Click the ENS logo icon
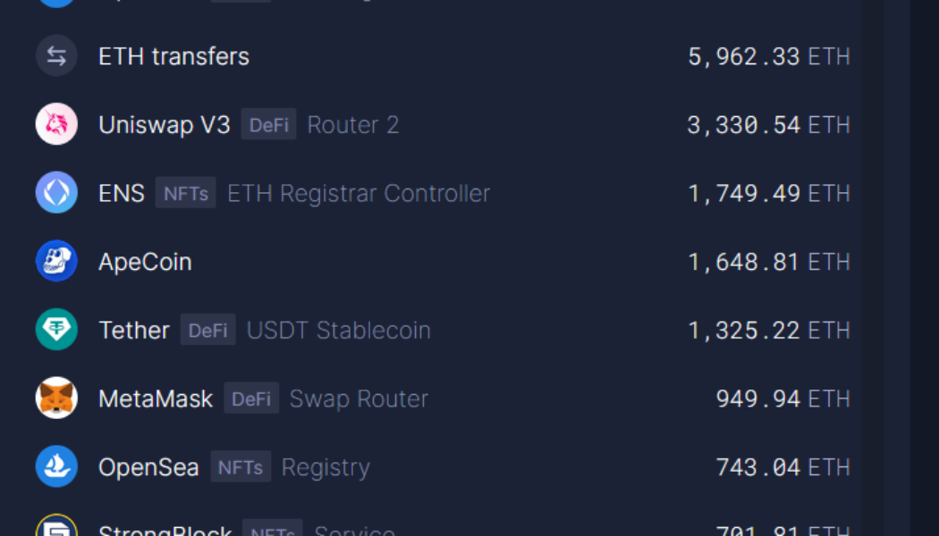 tap(56, 192)
